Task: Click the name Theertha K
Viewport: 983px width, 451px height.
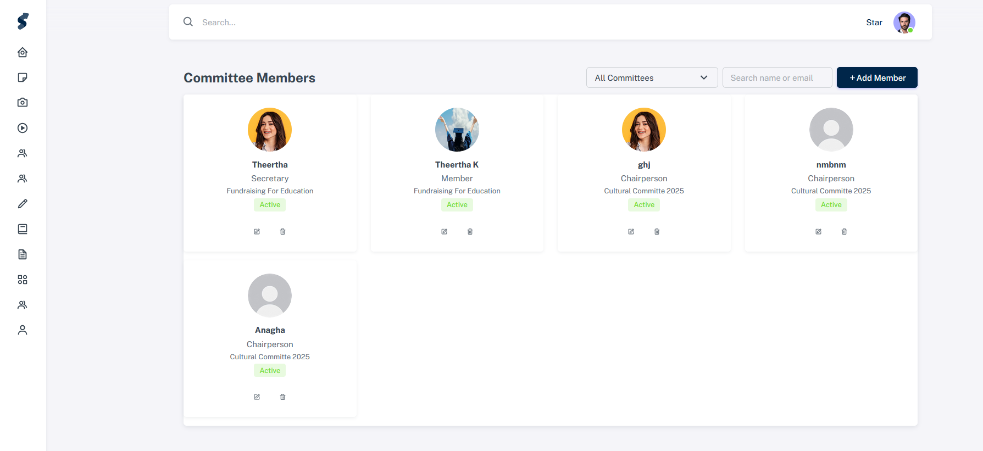Action: click(x=457, y=165)
